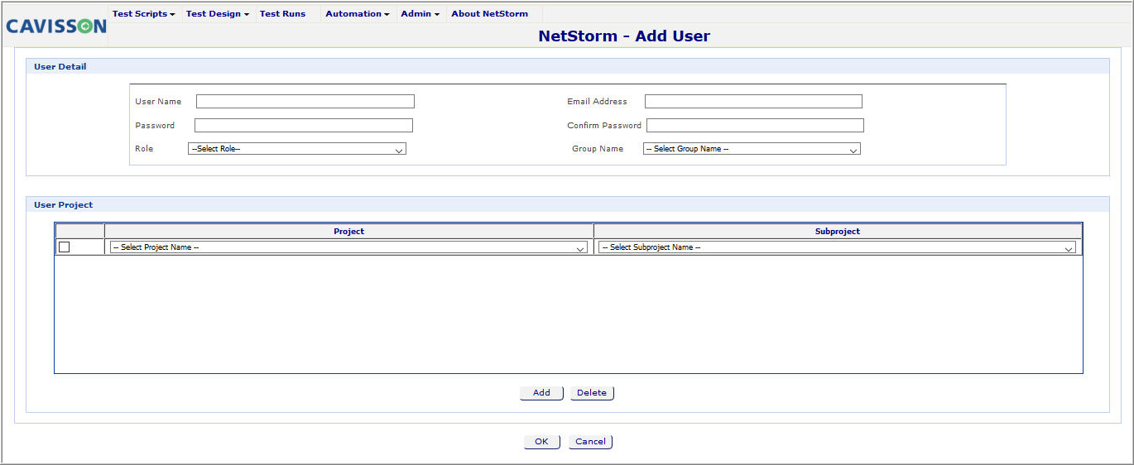Open the Select Project Name dropdown
The width and height of the screenshot is (1134, 465).
click(x=348, y=247)
